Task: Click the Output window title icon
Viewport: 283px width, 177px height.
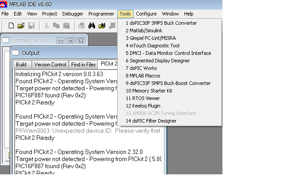Action: [x=15, y=53]
